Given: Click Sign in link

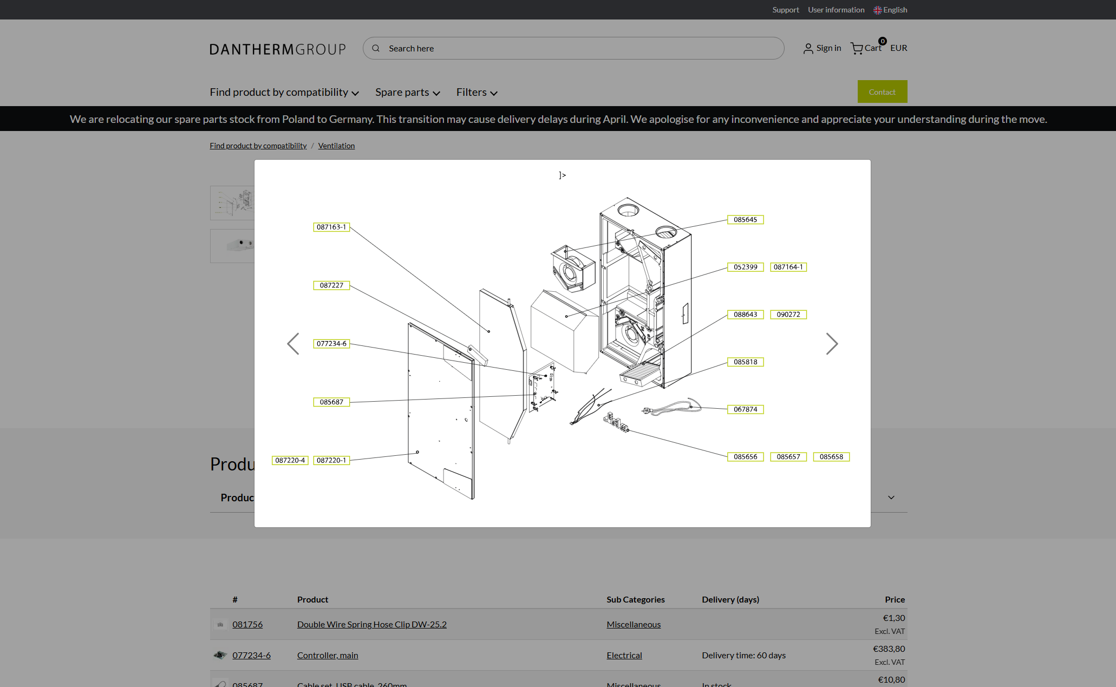Looking at the screenshot, I should [x=828, y=48].
